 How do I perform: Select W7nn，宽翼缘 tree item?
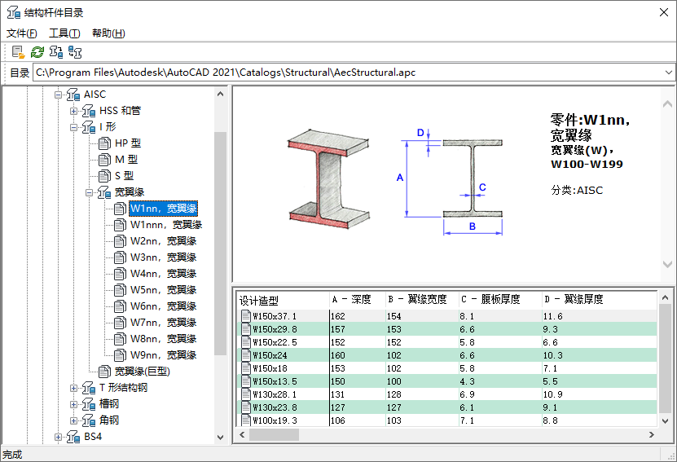coord(163,323)
